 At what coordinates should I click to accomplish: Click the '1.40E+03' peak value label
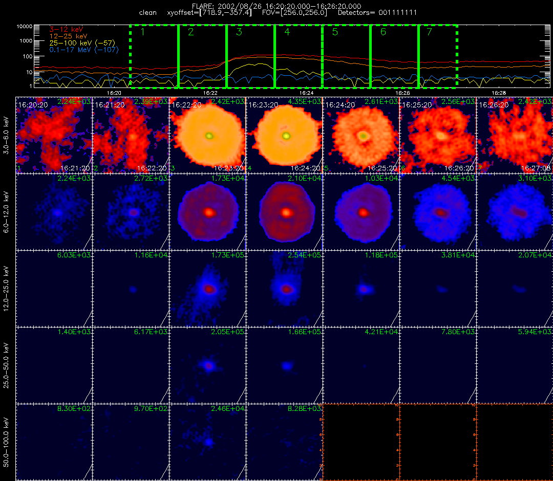click(x=74, y=332)
